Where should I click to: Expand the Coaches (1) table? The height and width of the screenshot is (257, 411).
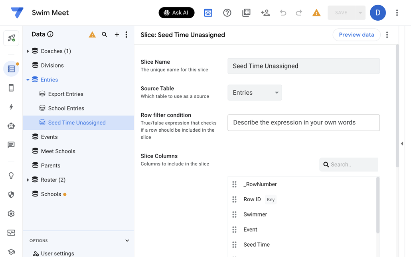coord(28,51)
